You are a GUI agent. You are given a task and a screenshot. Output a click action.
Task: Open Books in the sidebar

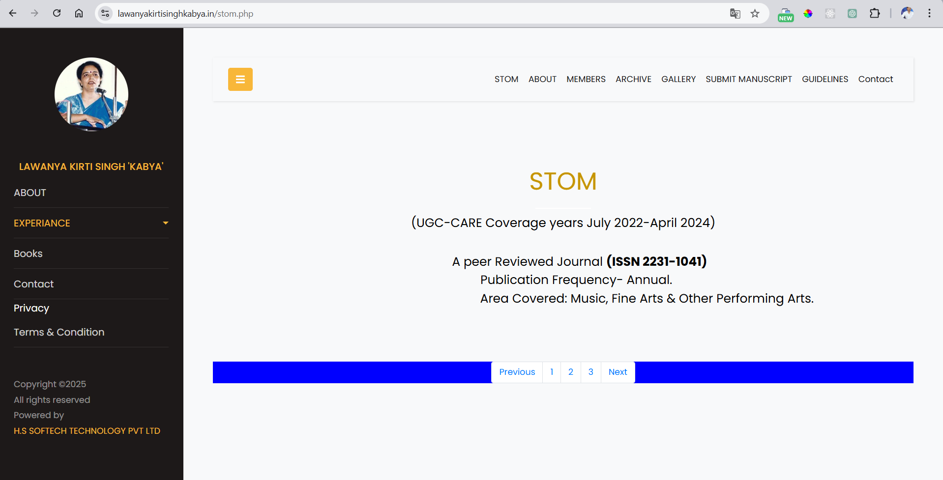pos(28,254)
